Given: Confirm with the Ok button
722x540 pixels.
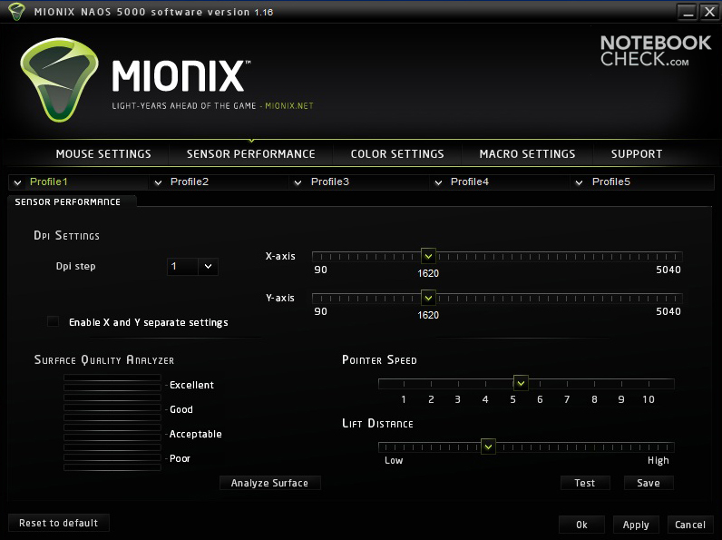Looking at the screenshot, I should 581,525.
